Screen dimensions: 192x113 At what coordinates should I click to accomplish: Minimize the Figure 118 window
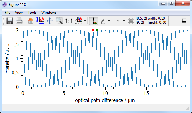[163, 3]
